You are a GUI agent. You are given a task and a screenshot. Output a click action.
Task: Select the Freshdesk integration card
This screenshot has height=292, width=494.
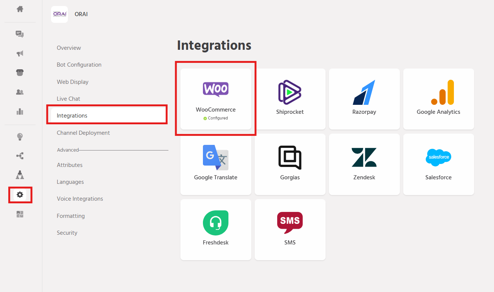216,229
